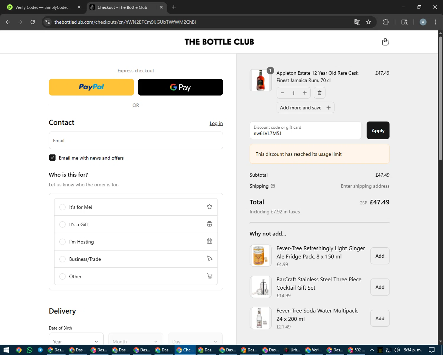Click the browser forward arrow
Screen dimensions: 443x355
(20, 22)
